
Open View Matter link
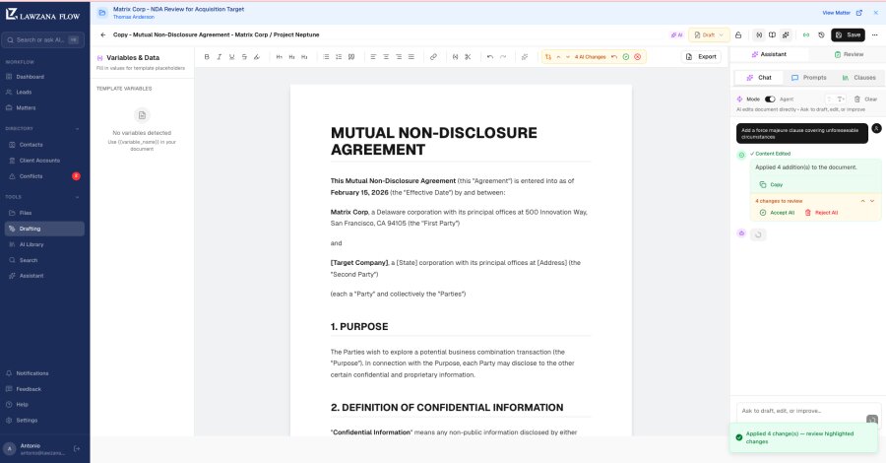842,13
